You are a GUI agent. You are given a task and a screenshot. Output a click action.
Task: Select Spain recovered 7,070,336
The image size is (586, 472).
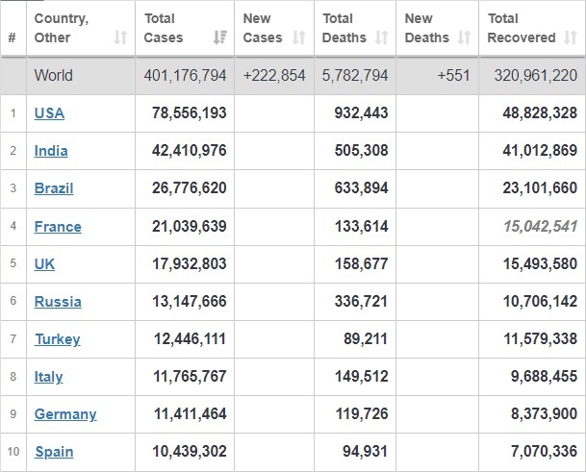[545, 451]
